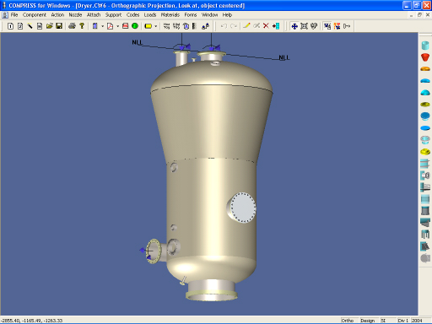Add the flat blue head component
Viewport: 432px width, 324px height.
[x=425, y=128]
